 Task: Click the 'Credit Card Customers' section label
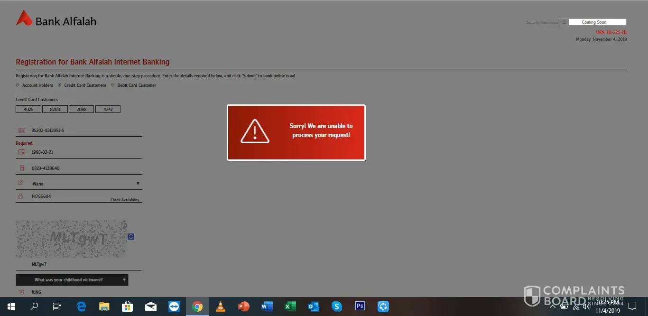(x=37, y=100)
